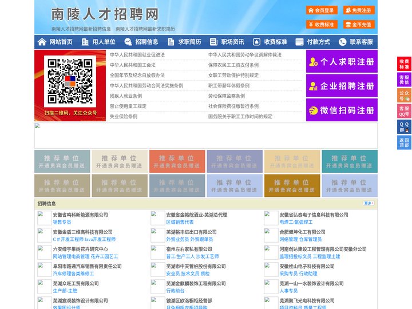Open 社会保险费征缴暂行条例 link

[x=233, y=106]
